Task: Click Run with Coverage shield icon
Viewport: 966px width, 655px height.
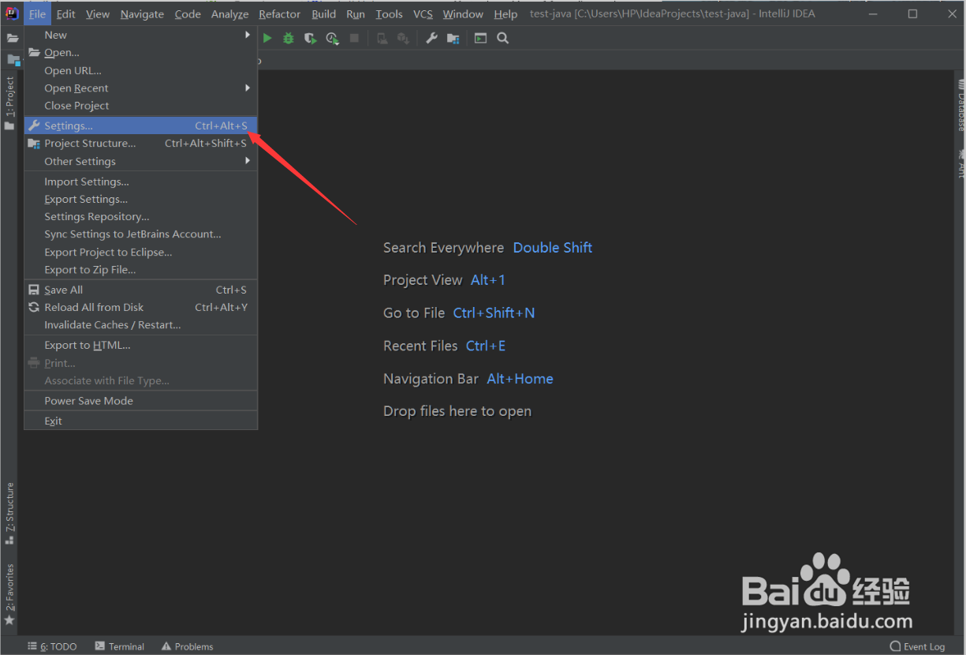Action: tap(311, 38)
